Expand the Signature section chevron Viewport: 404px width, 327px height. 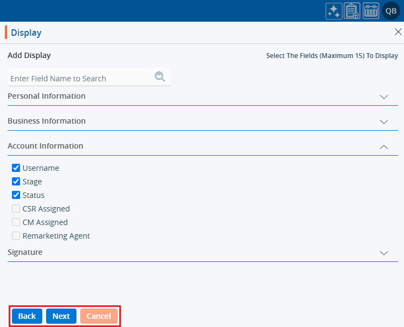(x=384, y=253)
